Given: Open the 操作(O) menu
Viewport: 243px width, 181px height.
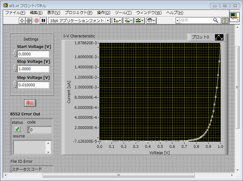Looking at the screenshot, I should pos(104,13).
